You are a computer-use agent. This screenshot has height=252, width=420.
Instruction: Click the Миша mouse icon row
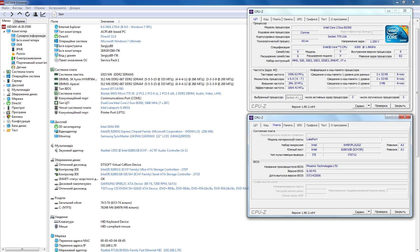click(56, 226)
